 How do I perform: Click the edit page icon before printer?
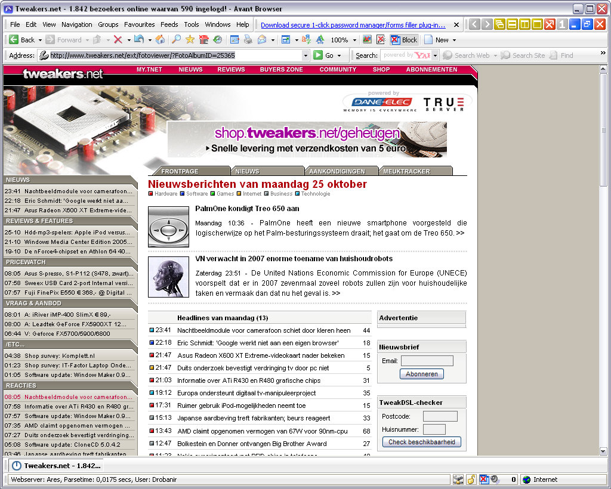[234, 40]
